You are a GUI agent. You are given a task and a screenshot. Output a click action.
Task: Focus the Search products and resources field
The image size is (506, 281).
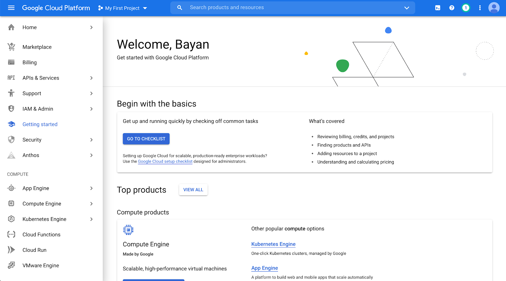click(x=293, y=8)
